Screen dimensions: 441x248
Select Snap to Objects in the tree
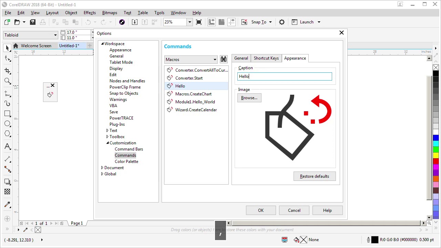point(124,93)
